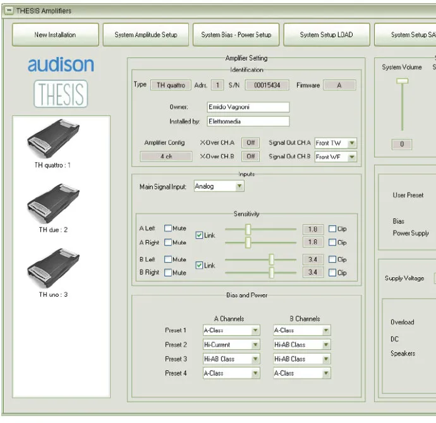Click the audison logo
This screenshot has width=436, height=423.
pos(61,64)
